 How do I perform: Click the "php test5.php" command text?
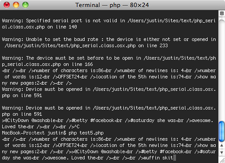point(86,133)
